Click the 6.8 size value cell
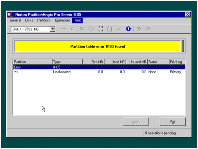 pyautogui.click(x=101, y=72)
